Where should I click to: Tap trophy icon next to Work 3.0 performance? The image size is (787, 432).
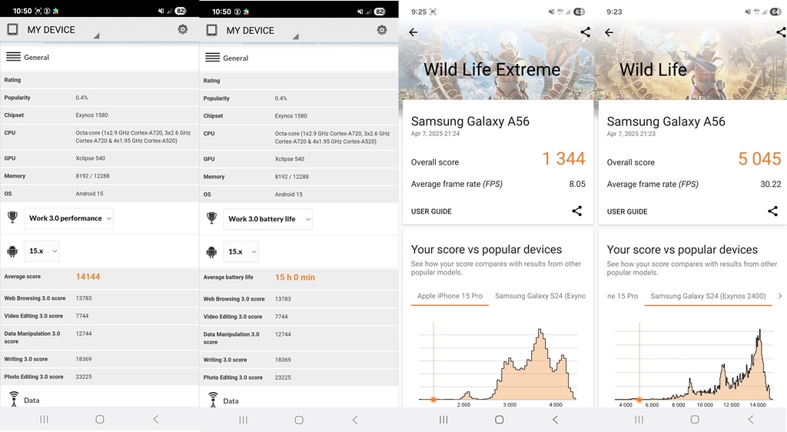pos(12,218)
